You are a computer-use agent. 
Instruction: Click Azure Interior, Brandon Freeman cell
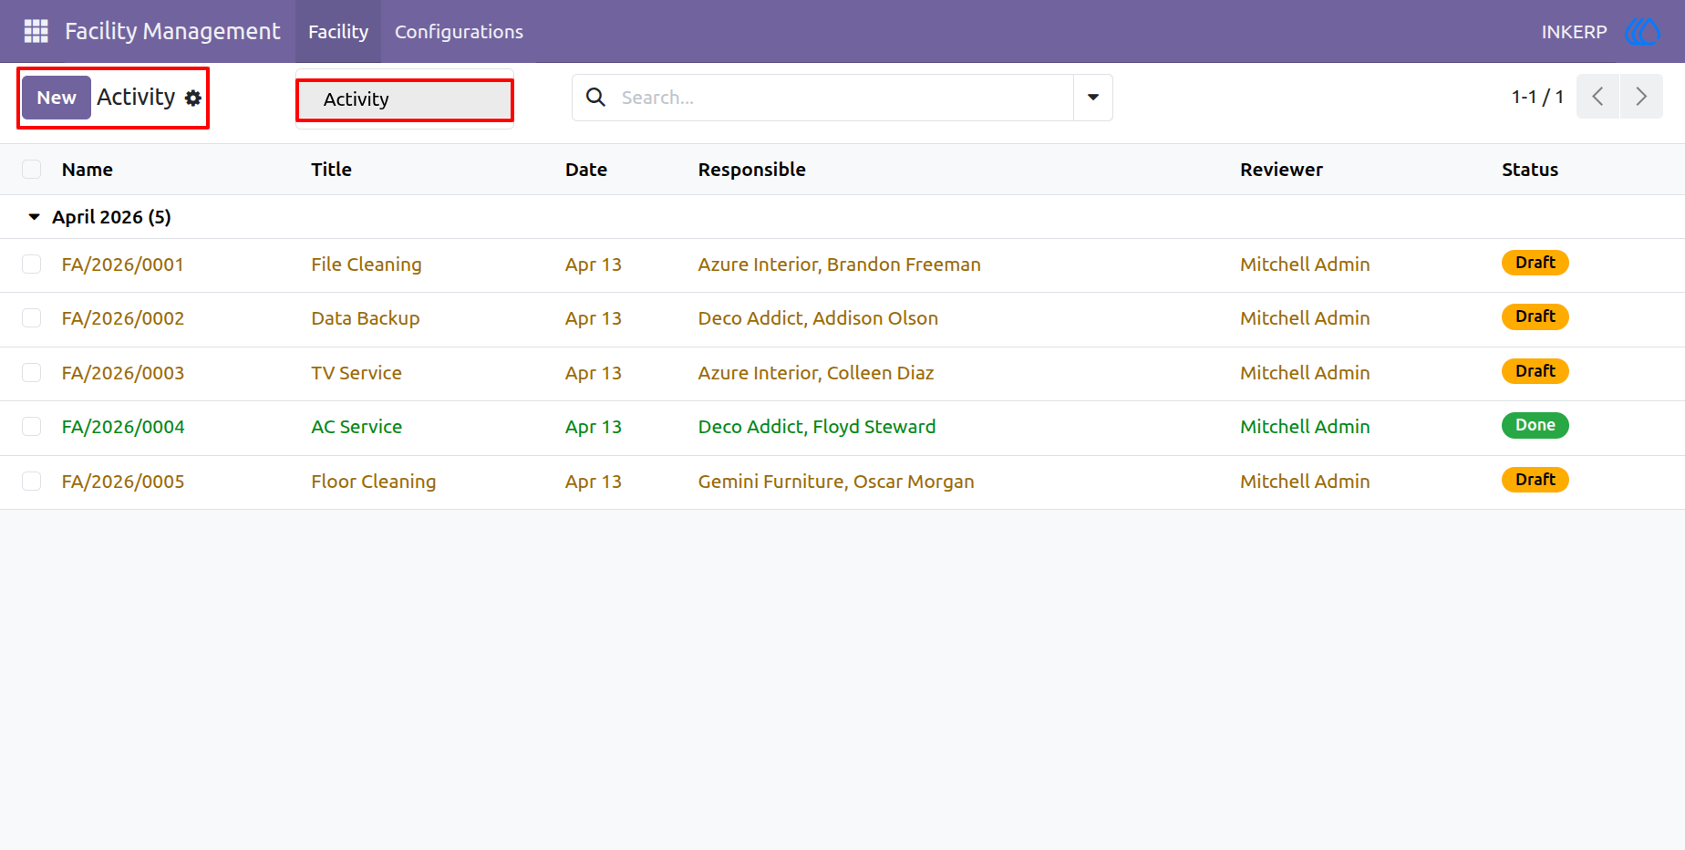point(840,264)
